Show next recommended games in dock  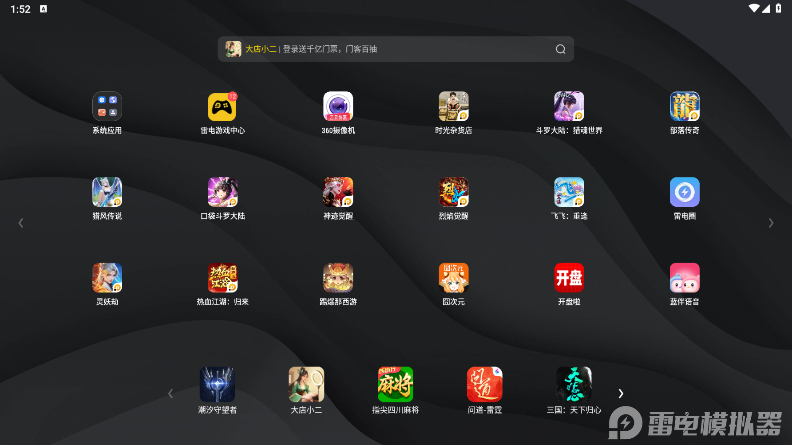[x=621, y=394]
